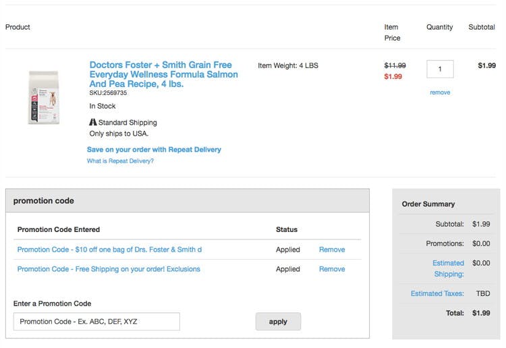506x348 pixels.
Task: Click the Total: $1.99 value
Action: (x=481, y=313)
